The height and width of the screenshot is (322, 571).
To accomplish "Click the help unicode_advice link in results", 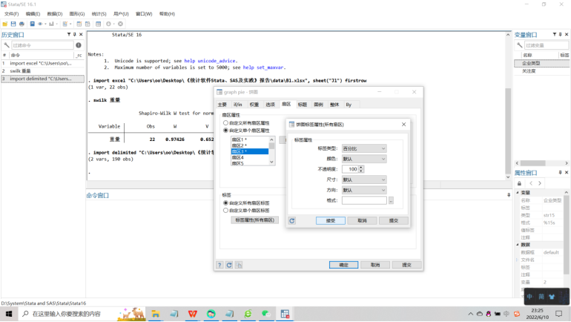I will pyautogui.click(x=211, y=61).
